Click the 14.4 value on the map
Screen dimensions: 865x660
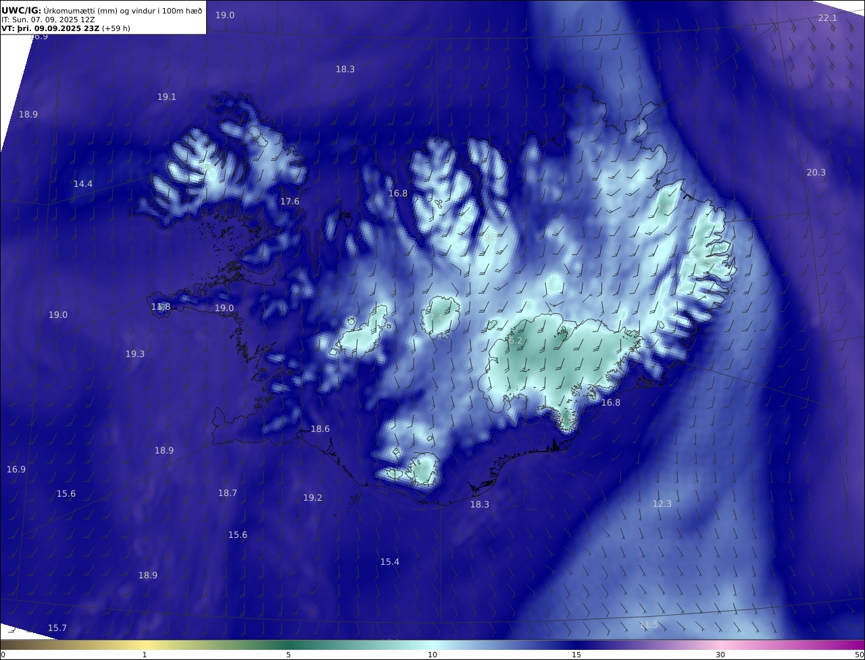83,184
